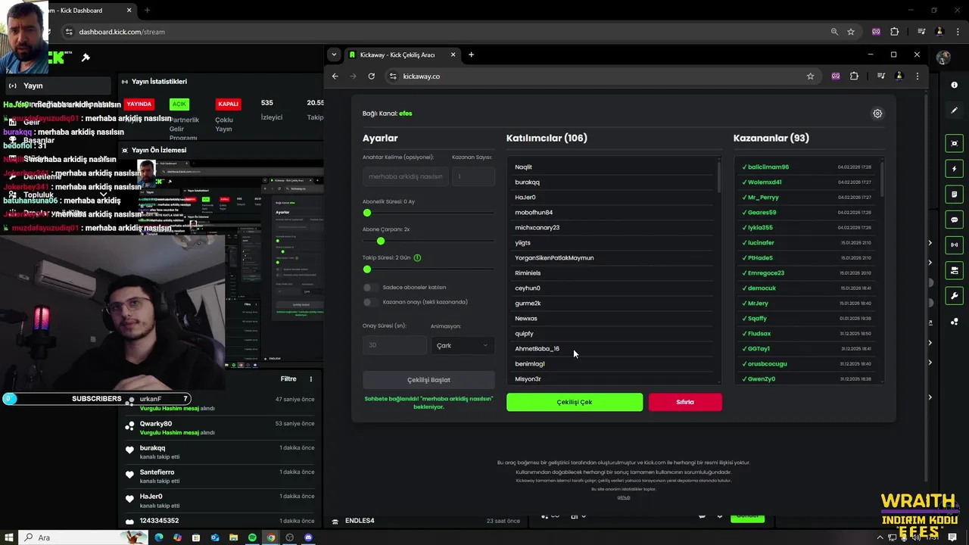Click the Çekilişi Çek green button

pyautogui.click(x=575, y=402)
